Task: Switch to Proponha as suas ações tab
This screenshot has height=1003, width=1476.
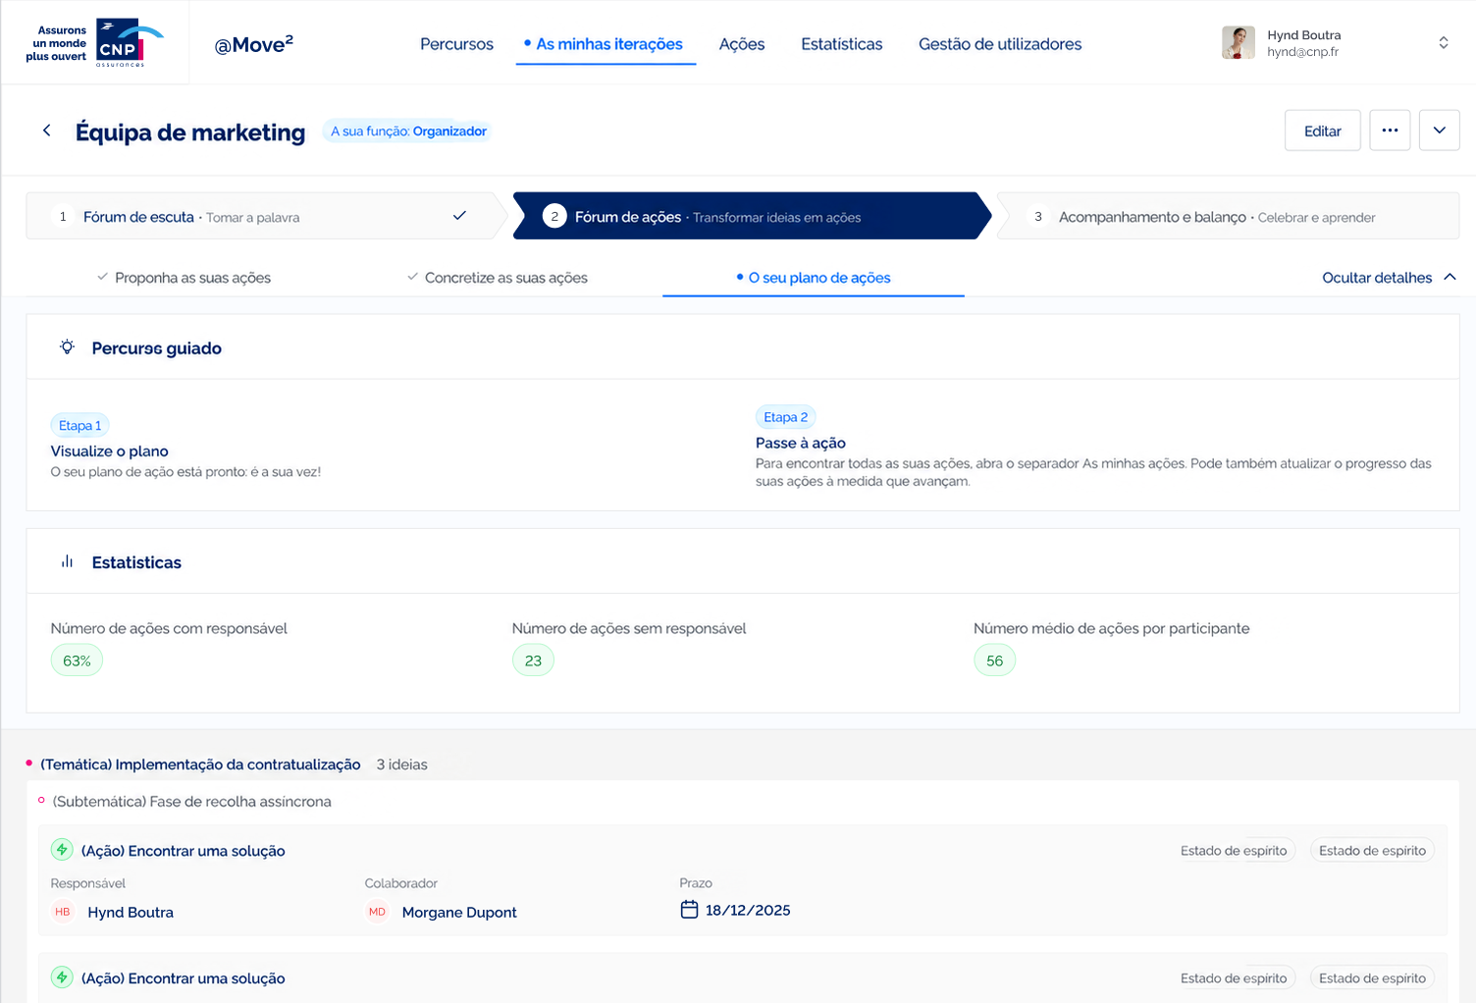Action: tap(184, 278)
